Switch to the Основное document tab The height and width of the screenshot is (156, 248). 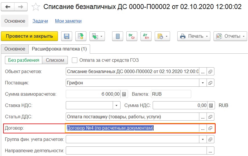pyautogui.click(x=15, y=49)
